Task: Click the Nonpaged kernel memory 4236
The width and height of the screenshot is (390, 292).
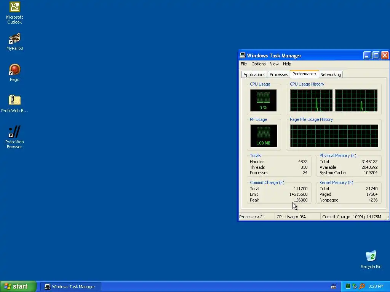Action: pos(373,200)
